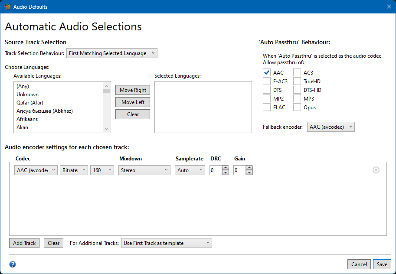Remove the audio track with the X icon
The width and height of the screenshot is (396, 274).
point(376,170)
